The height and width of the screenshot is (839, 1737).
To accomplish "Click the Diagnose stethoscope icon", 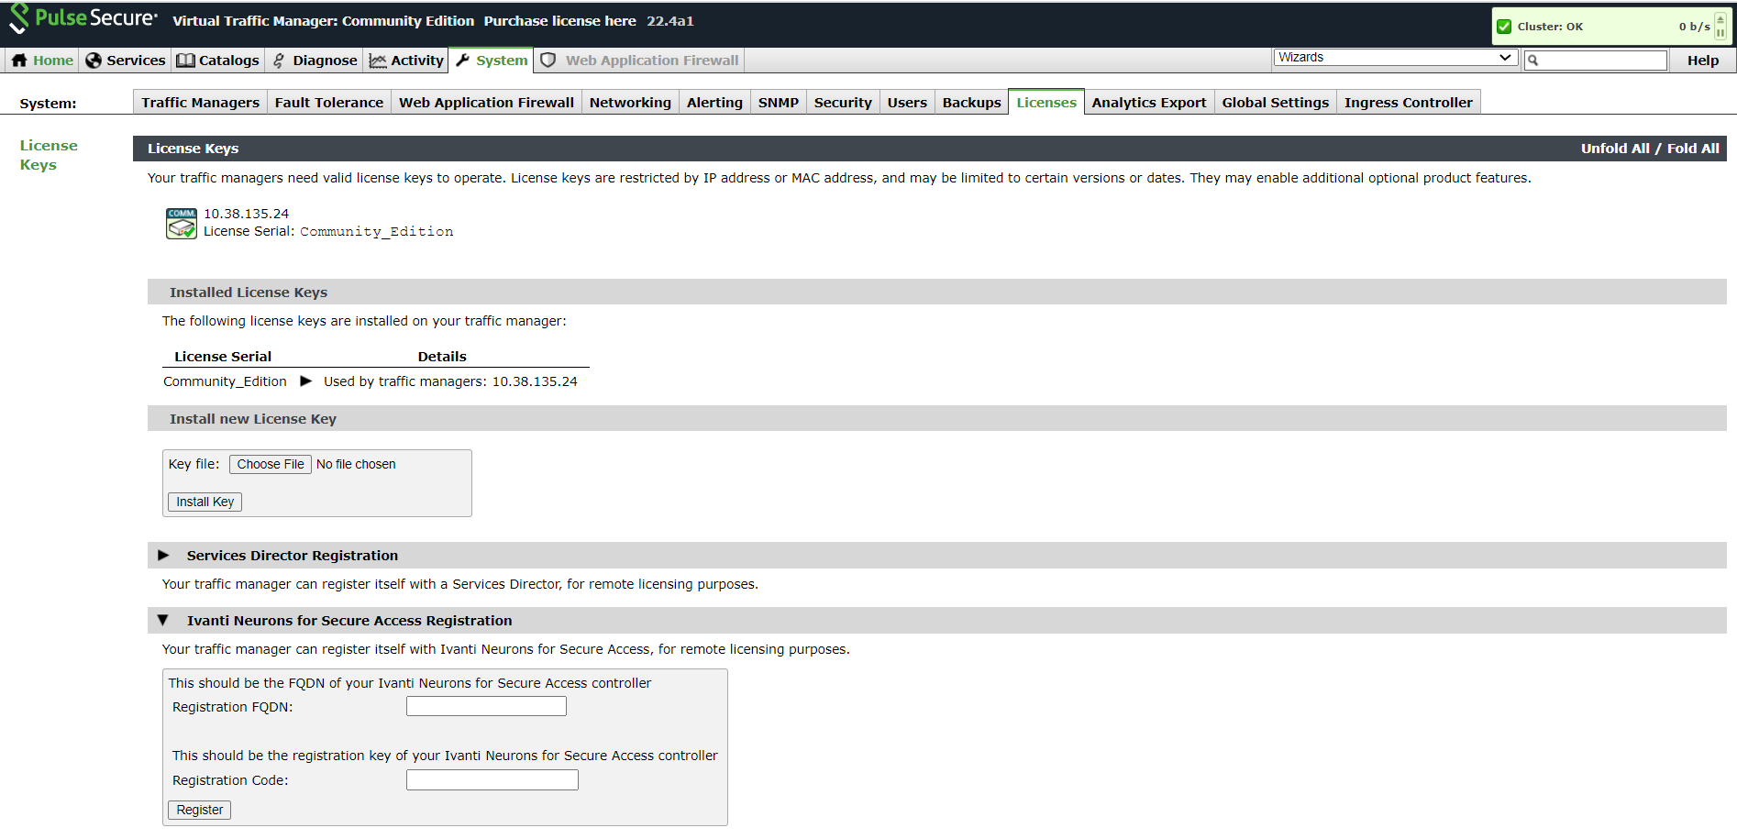I will [280, 61].
